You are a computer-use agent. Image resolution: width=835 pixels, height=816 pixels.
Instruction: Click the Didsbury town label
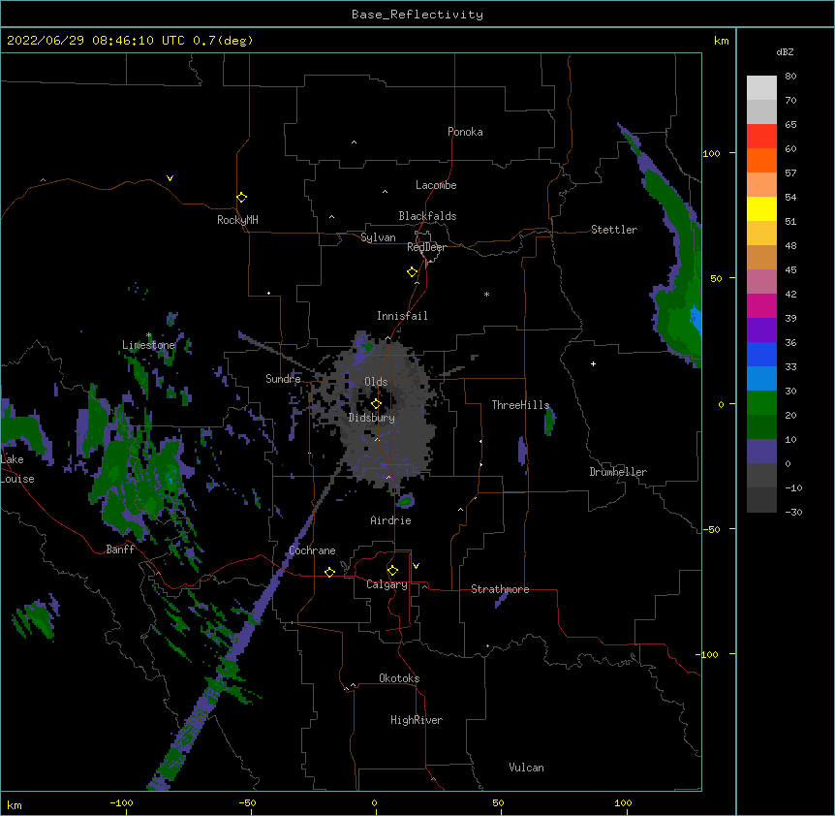(x=372, y=418)
